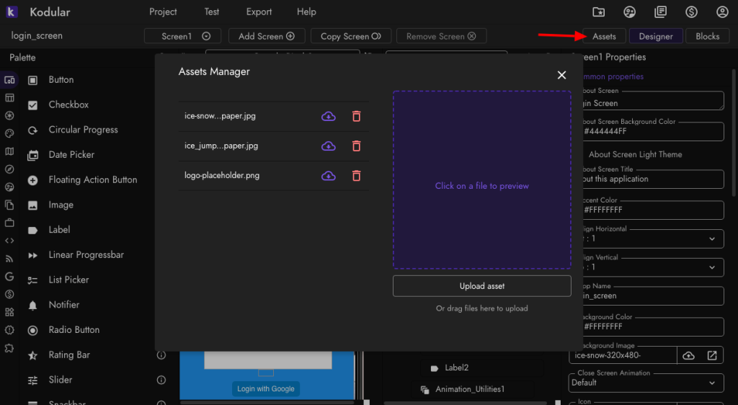This screenshot has height=405, width=738.
Task: Click the Upload asset button
Action: [x=481, y=286]
